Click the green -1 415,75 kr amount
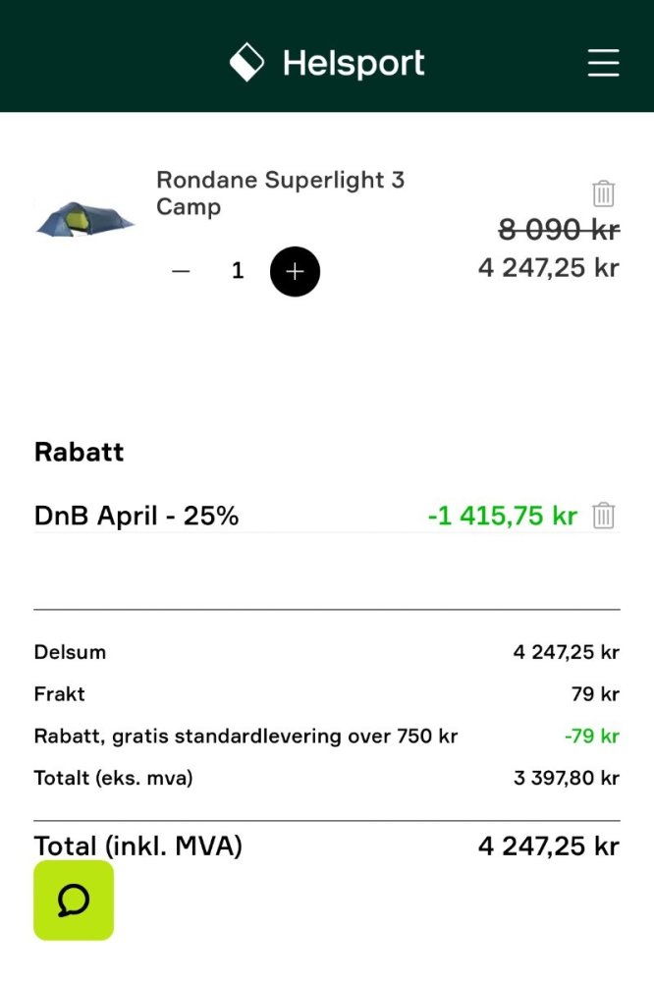The width and height of the screenshot is (654, 982). pos(502,516)
